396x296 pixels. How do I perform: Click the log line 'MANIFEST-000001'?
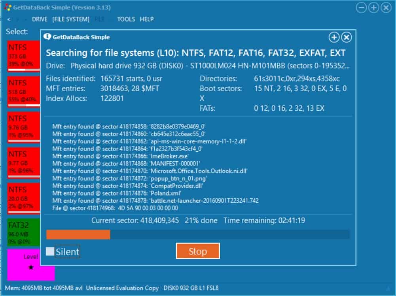pyautogui.click(x=126, y=164)
